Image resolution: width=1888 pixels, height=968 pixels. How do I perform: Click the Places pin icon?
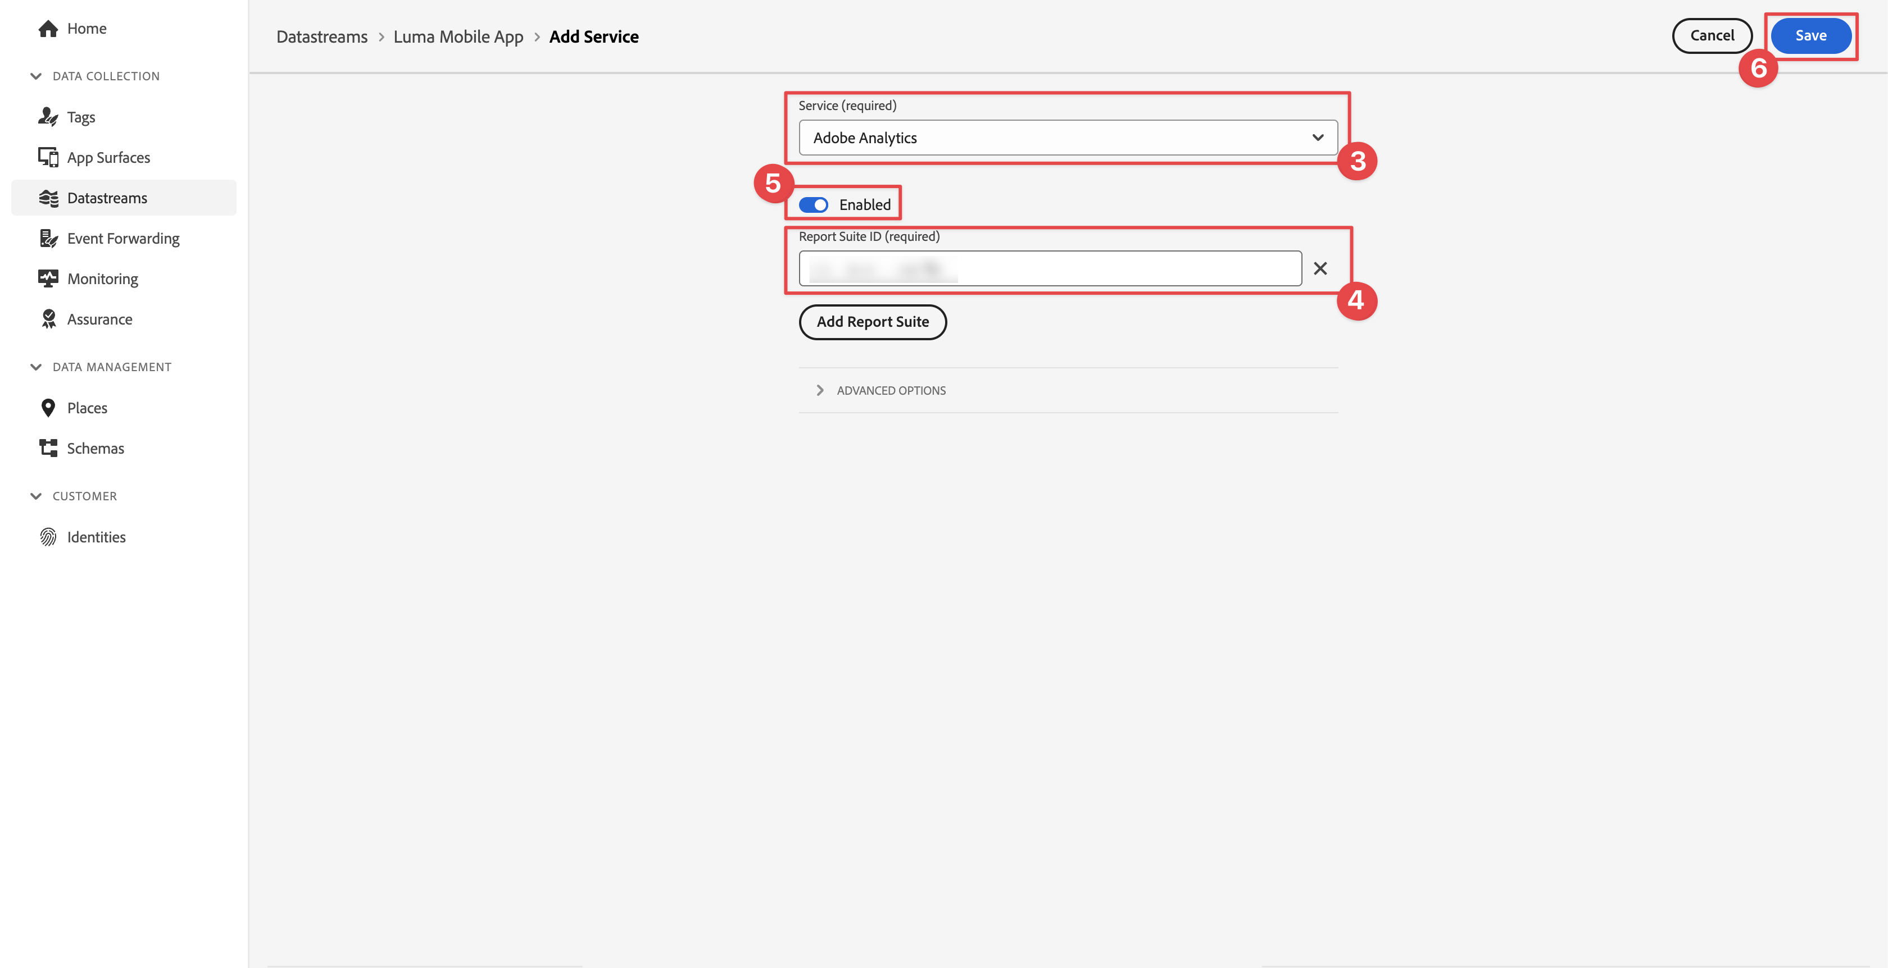48,408
